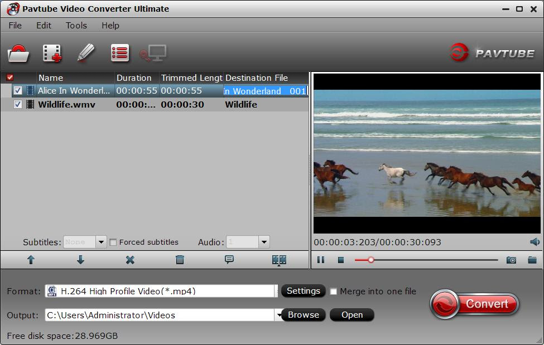Click the Open output folder button
Image resolution: width=544 pixels, height=345 pixels.
tap(352, 315)
